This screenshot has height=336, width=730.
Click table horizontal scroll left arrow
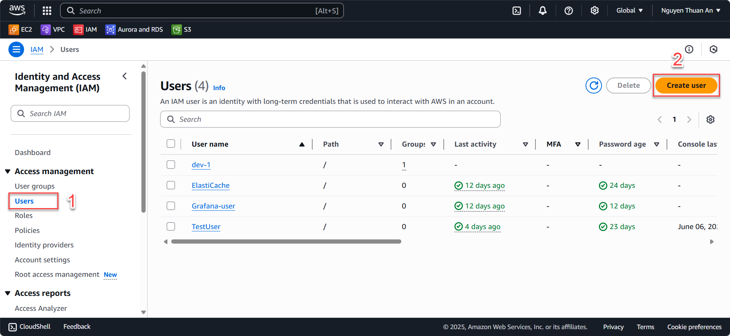[x=165, y=242]
